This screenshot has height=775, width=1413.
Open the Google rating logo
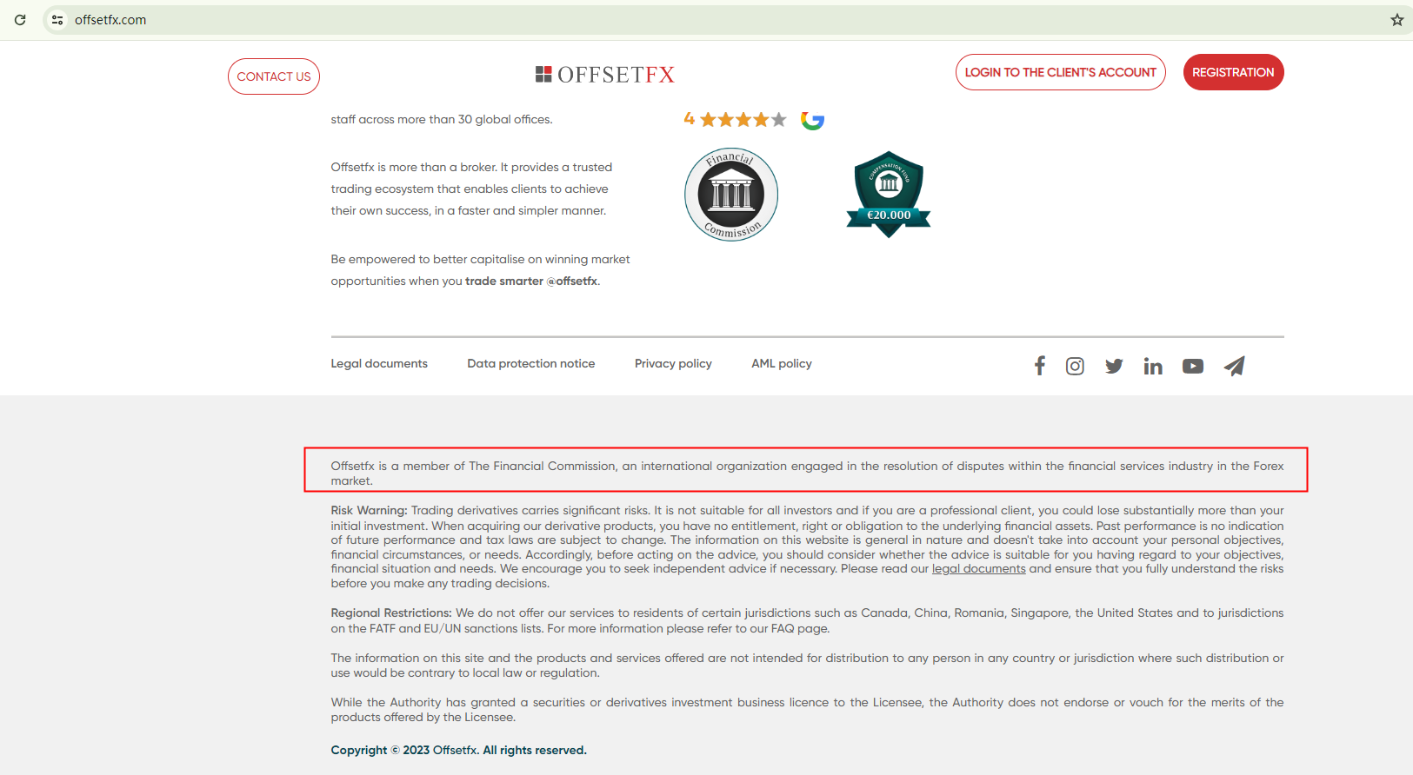pyautogui.click(x=812, y=120)
